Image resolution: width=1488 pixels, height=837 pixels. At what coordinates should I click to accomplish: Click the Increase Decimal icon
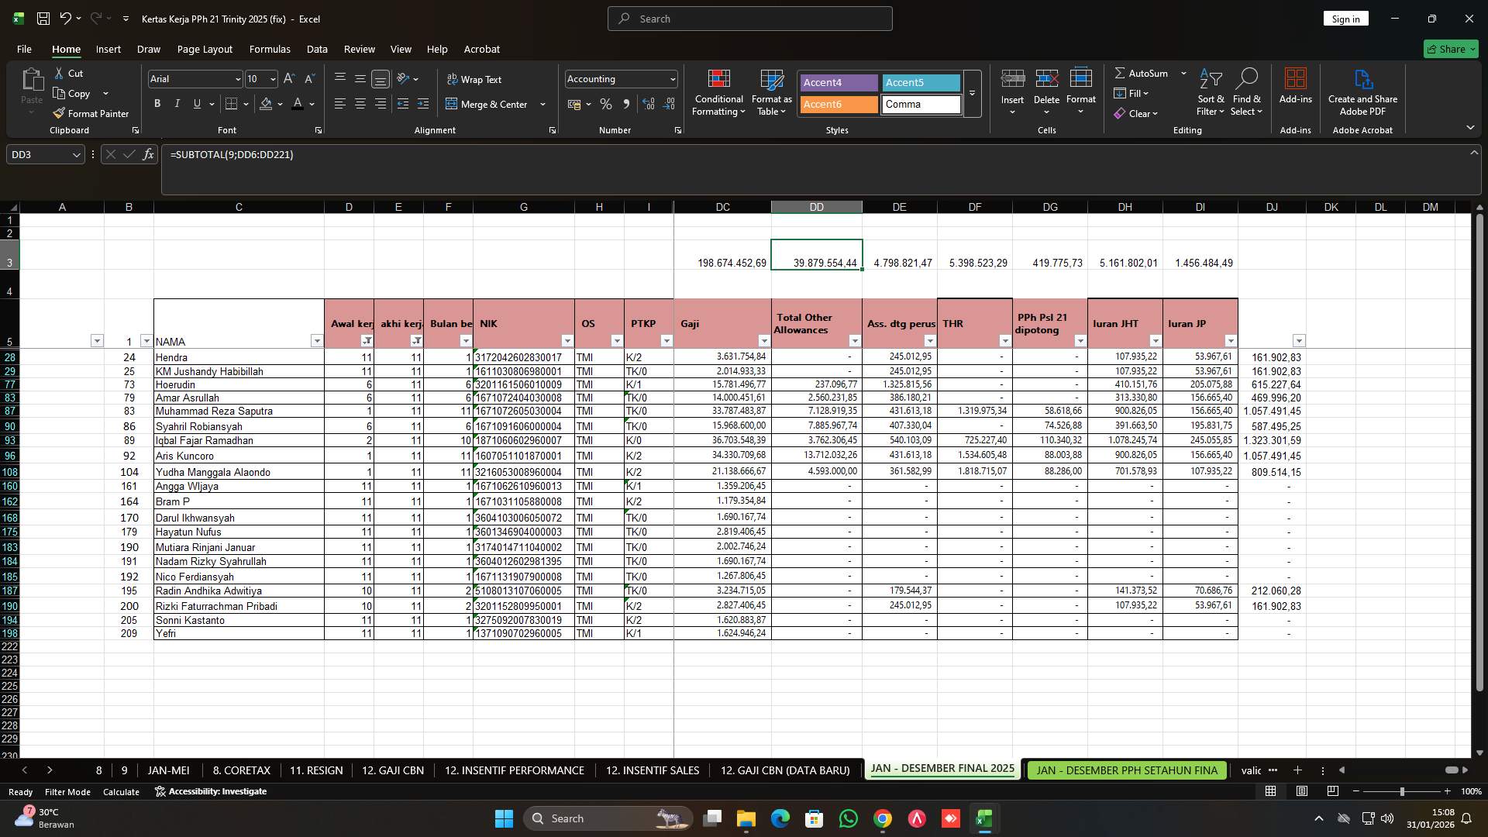(649, 103)
